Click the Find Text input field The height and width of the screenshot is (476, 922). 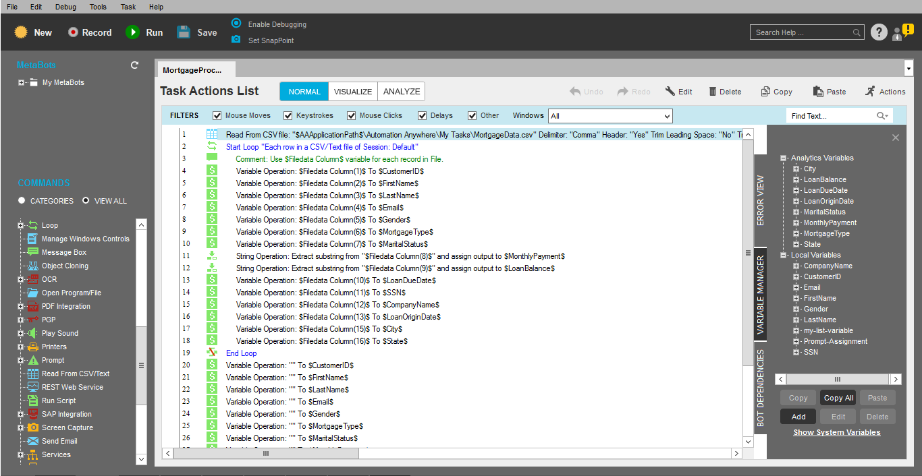(832, 116)
